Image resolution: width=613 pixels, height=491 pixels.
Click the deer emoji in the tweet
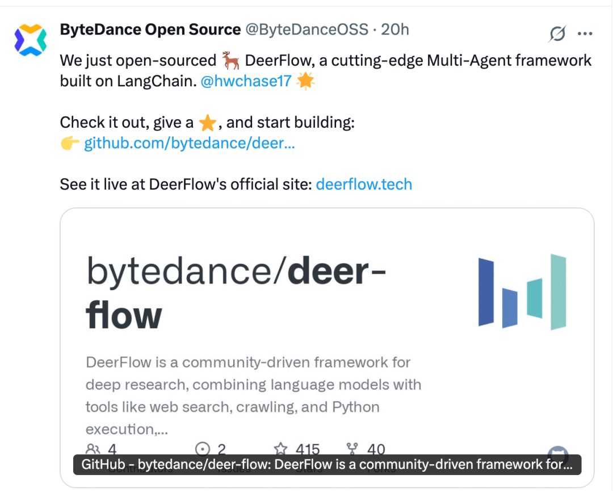point(230,61)
